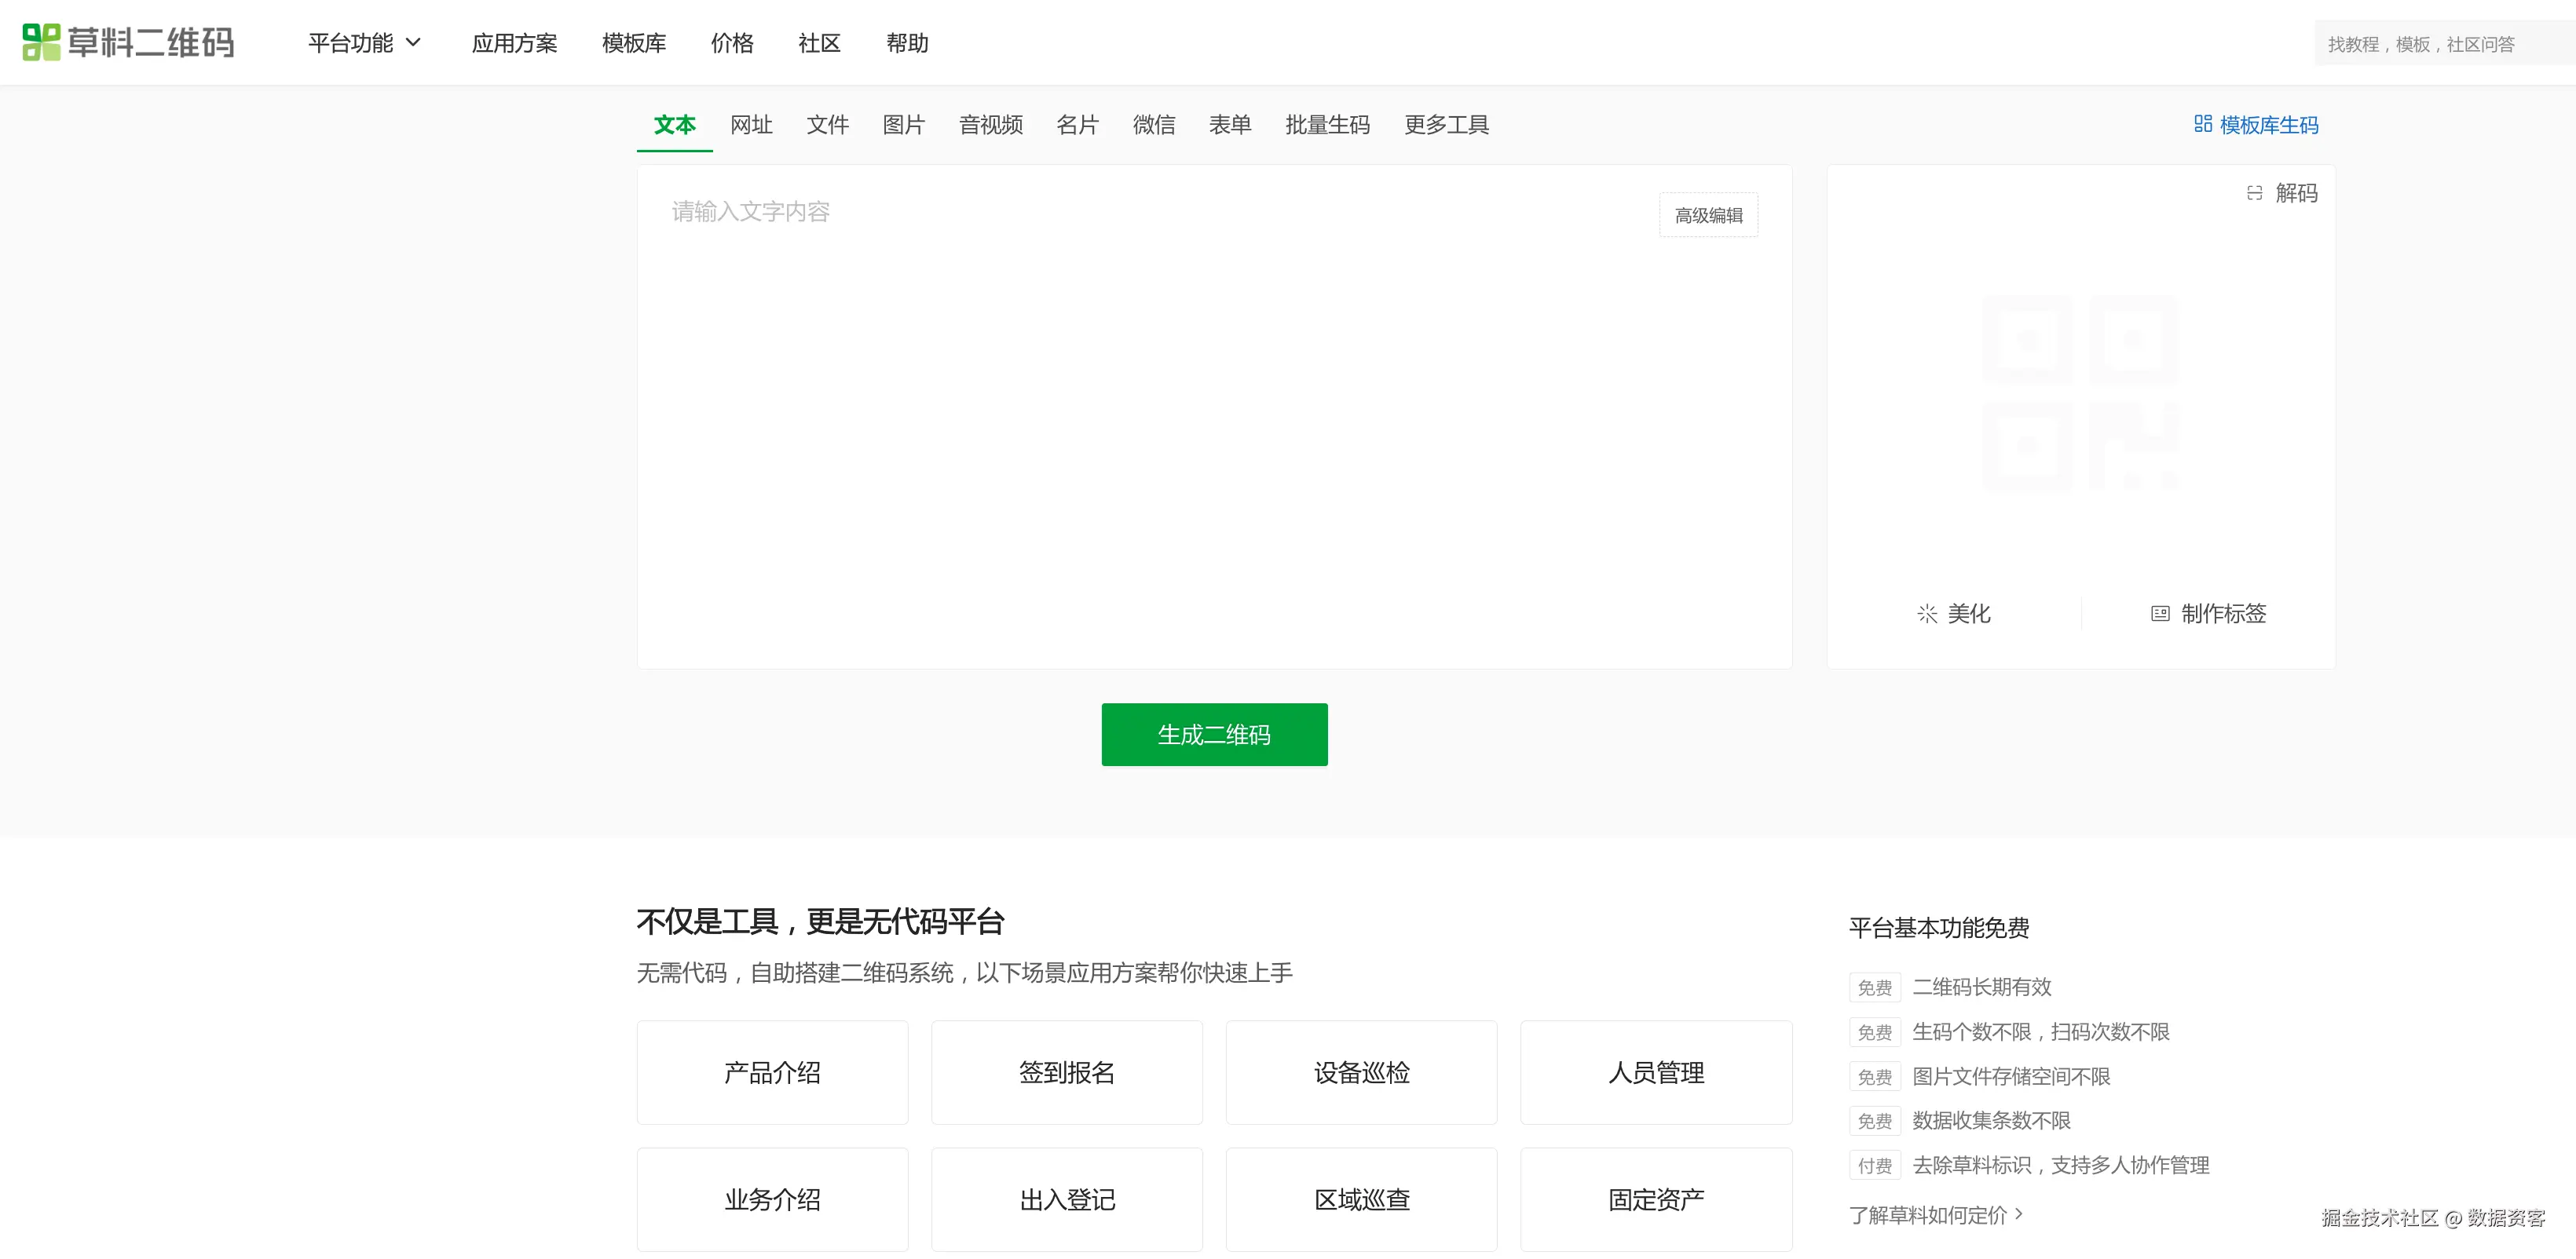Switch to the 网址 tab
The image size is (2576, 1259).
[x=751, y=125]
